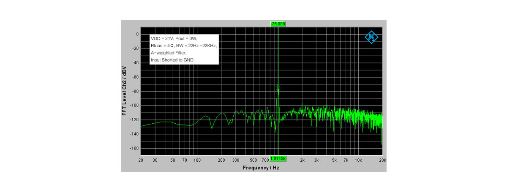
Task: Click the 'Rload = 4Ω, BW = 22Hz-22KHz' line
Action: pyautogui.click(x=184, y=46)
